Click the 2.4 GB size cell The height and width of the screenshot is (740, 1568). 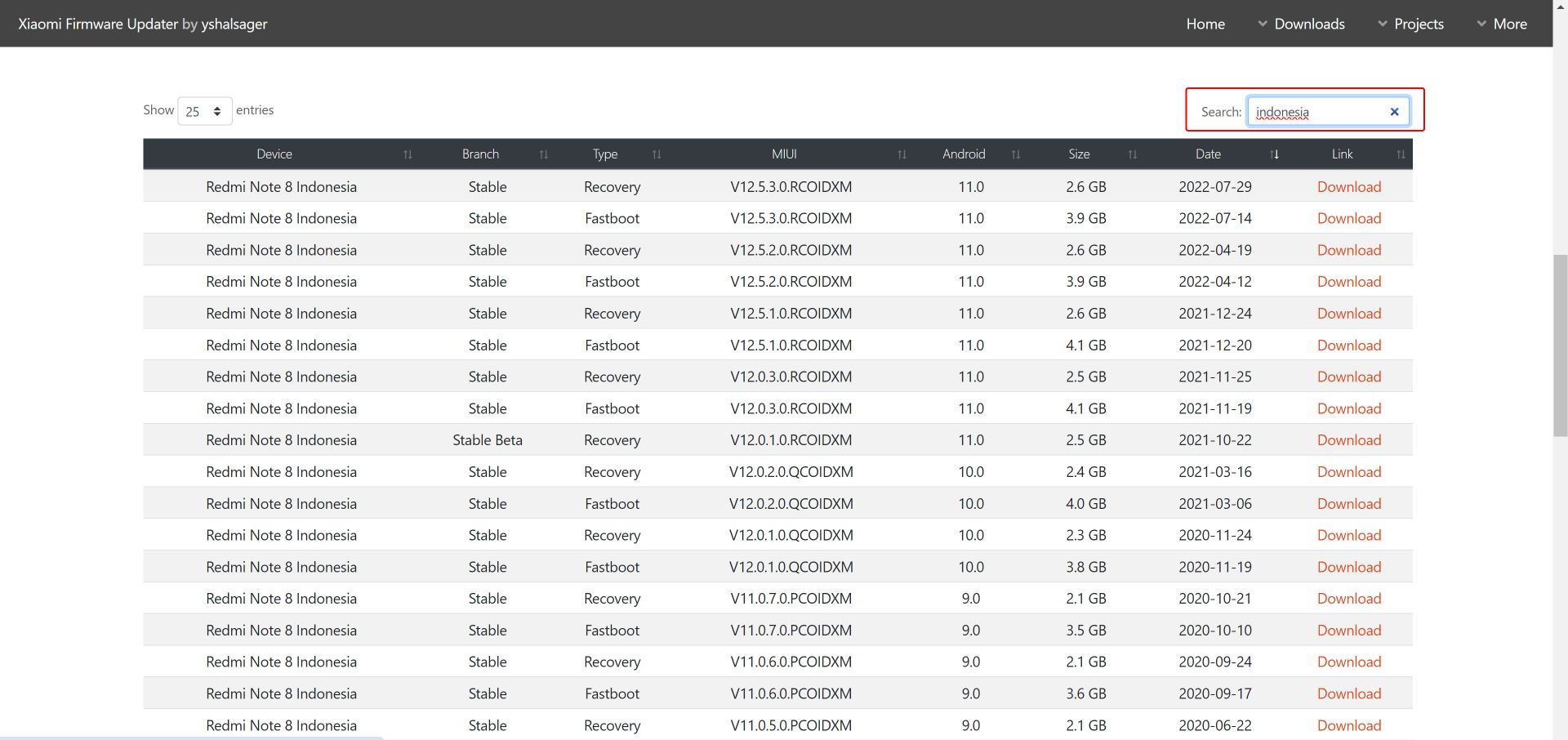tap(1085, 472)
